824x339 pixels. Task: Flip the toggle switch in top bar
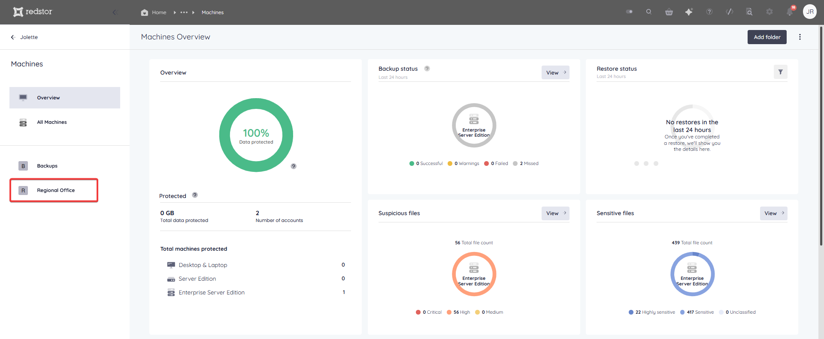[629, 12]
